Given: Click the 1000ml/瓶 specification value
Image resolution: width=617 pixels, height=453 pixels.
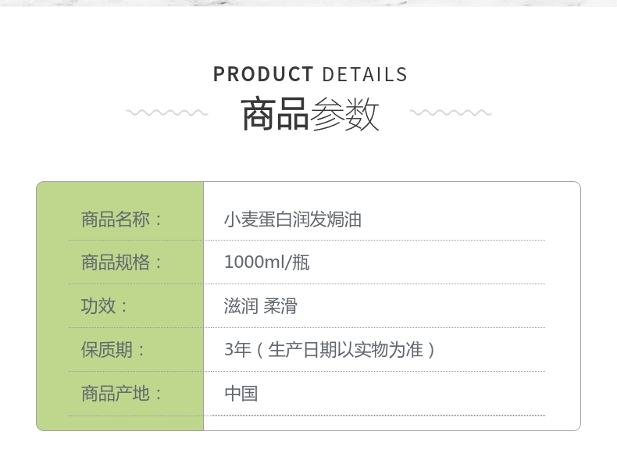Looking at the screenshot, I should [267, 262].
